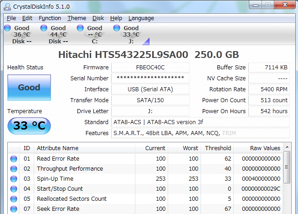Click the Features field listing S.M.A.R.T.

pos(200,133)
